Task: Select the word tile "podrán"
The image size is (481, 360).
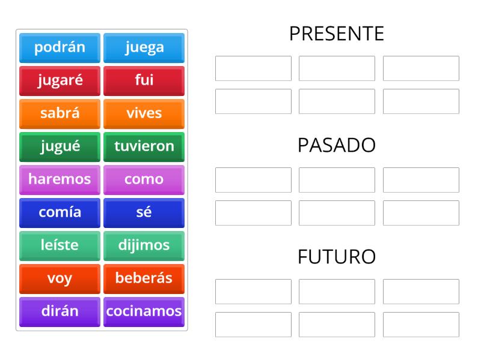Action: 59,48
